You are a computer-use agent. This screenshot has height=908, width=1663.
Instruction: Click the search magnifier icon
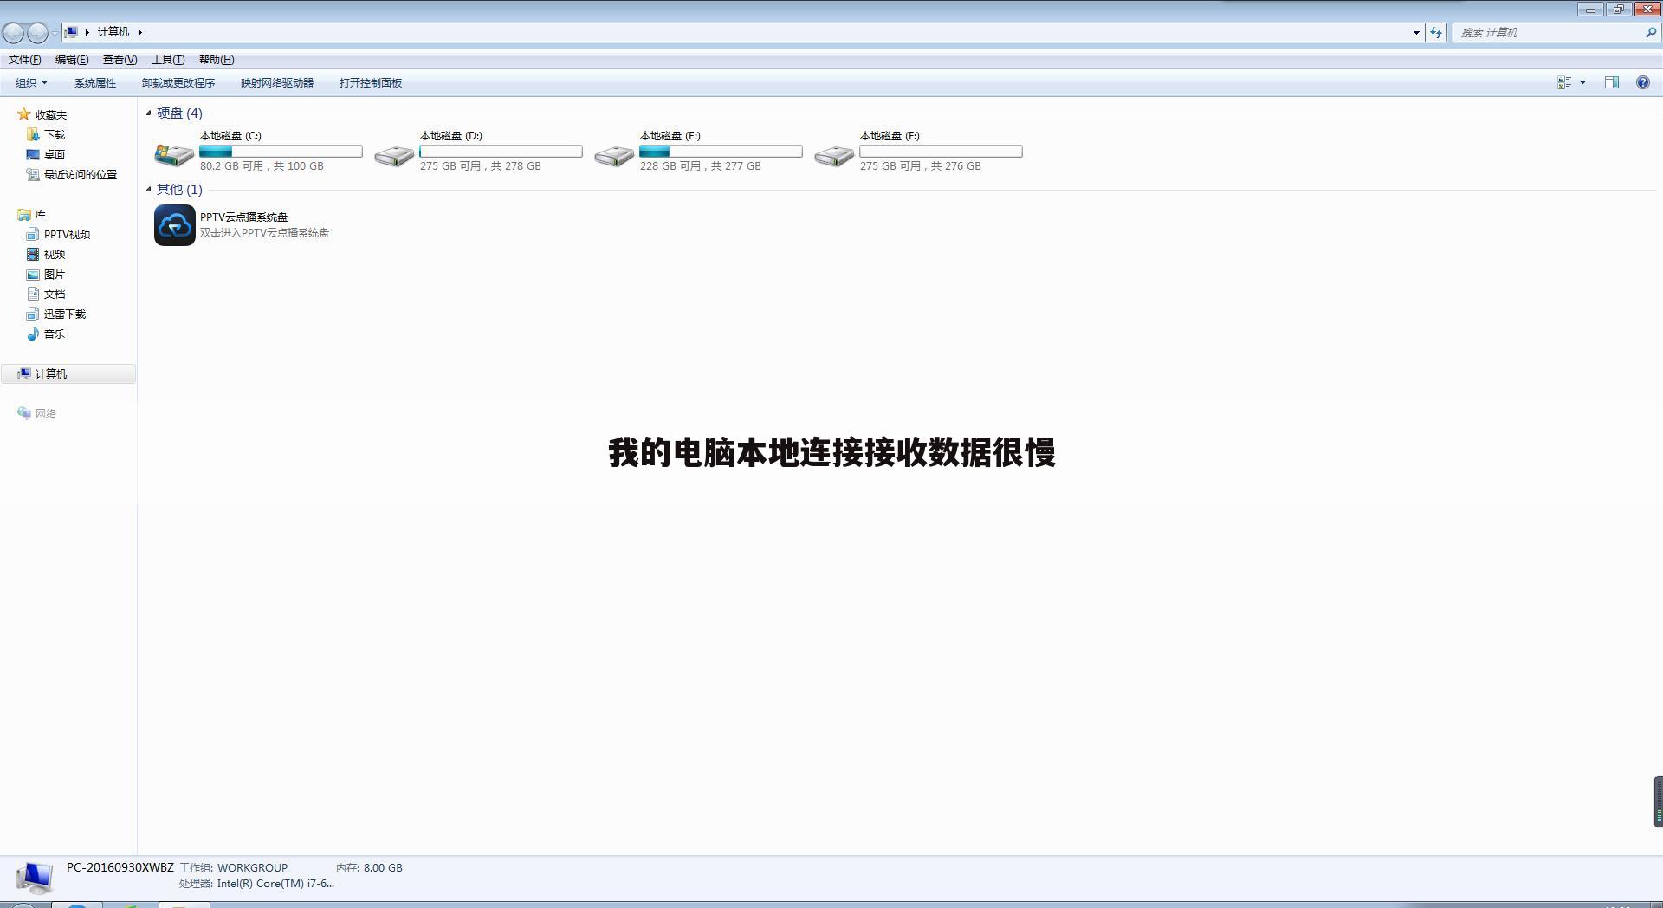tap(1651, 32)
